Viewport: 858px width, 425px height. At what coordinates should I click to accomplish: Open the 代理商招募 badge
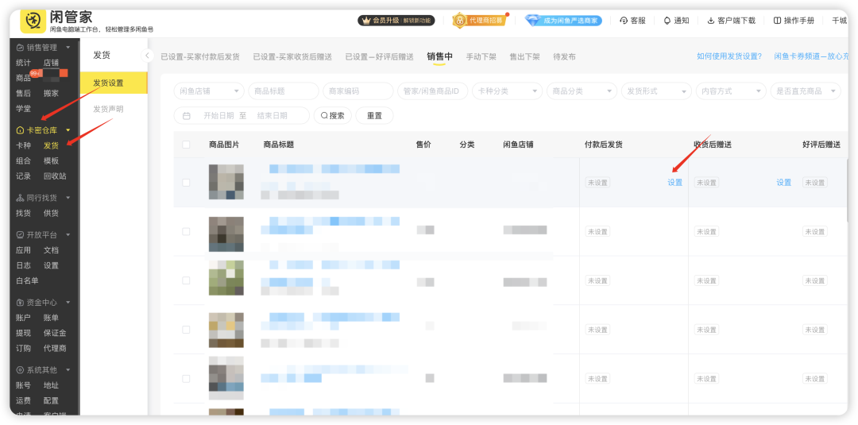[479, 20]
